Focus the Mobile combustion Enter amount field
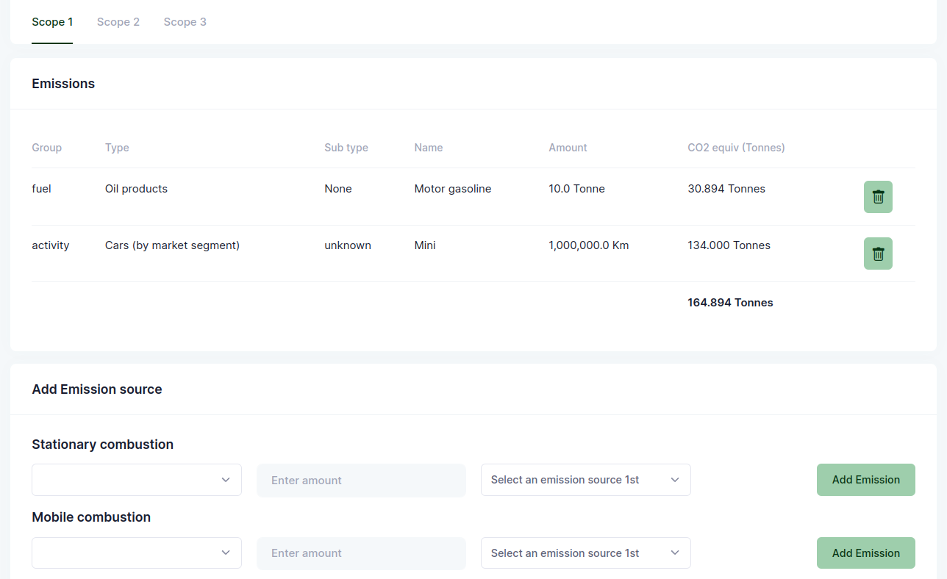The height and width of the screenshot is (579, 947). [361, 553]
